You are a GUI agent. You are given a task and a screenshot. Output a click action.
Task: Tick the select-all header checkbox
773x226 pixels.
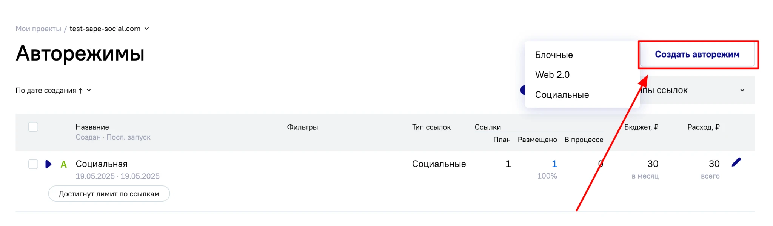point(33,127)
